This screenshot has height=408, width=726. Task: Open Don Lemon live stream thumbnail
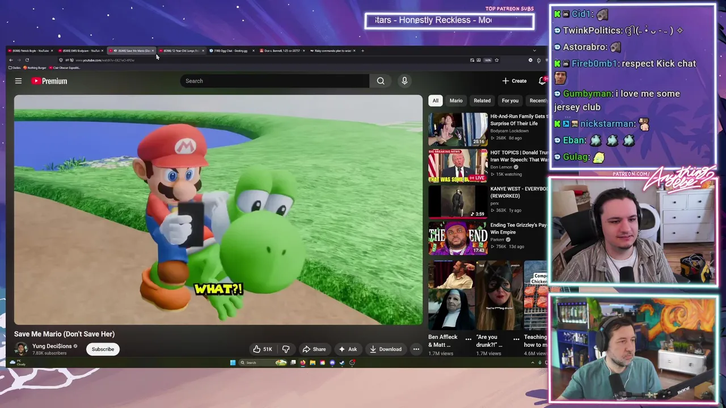tap(458, 165)
